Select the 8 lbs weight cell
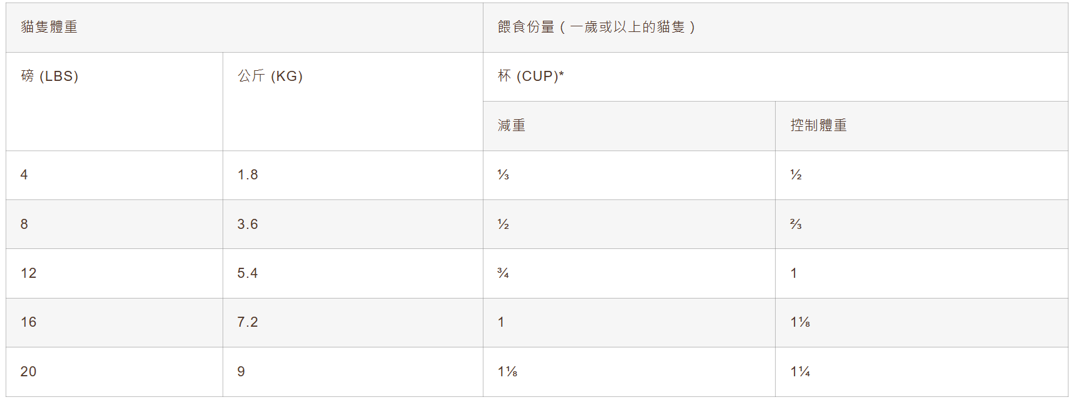The image size is (1071, 402). [24, 224]
